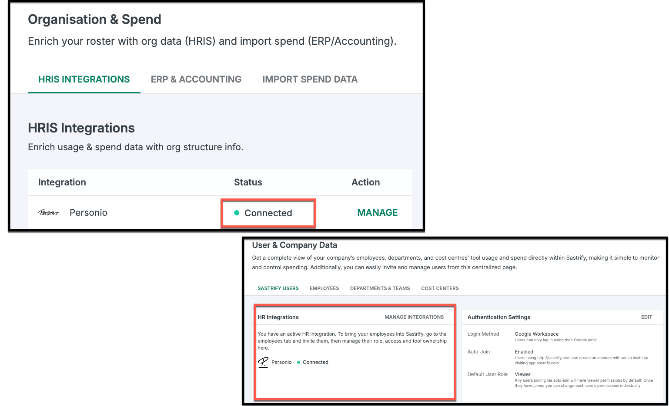
Task: Go to the EMPLOYEES tab
Action: pos(324,288)
